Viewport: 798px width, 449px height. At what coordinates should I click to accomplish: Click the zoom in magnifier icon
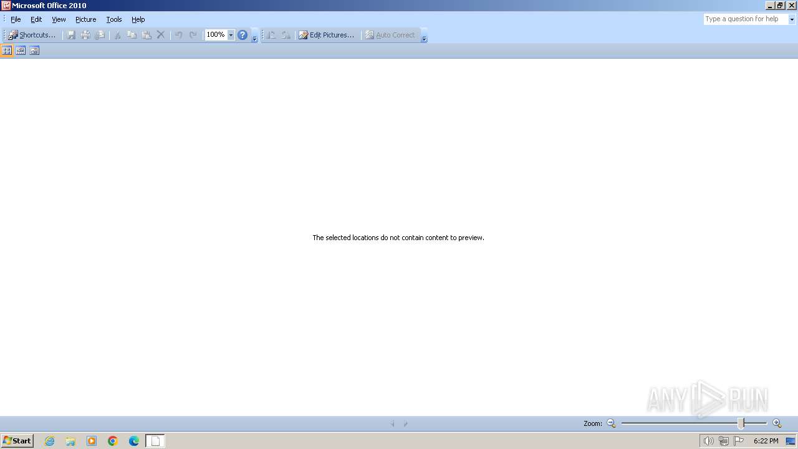tap(777, 423)
